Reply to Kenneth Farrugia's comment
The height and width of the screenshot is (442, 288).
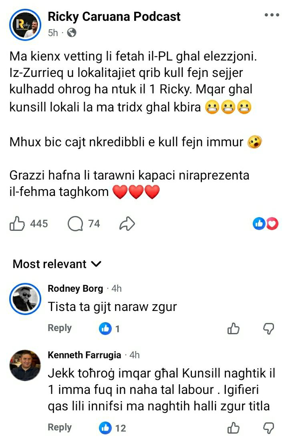(60, 427)
